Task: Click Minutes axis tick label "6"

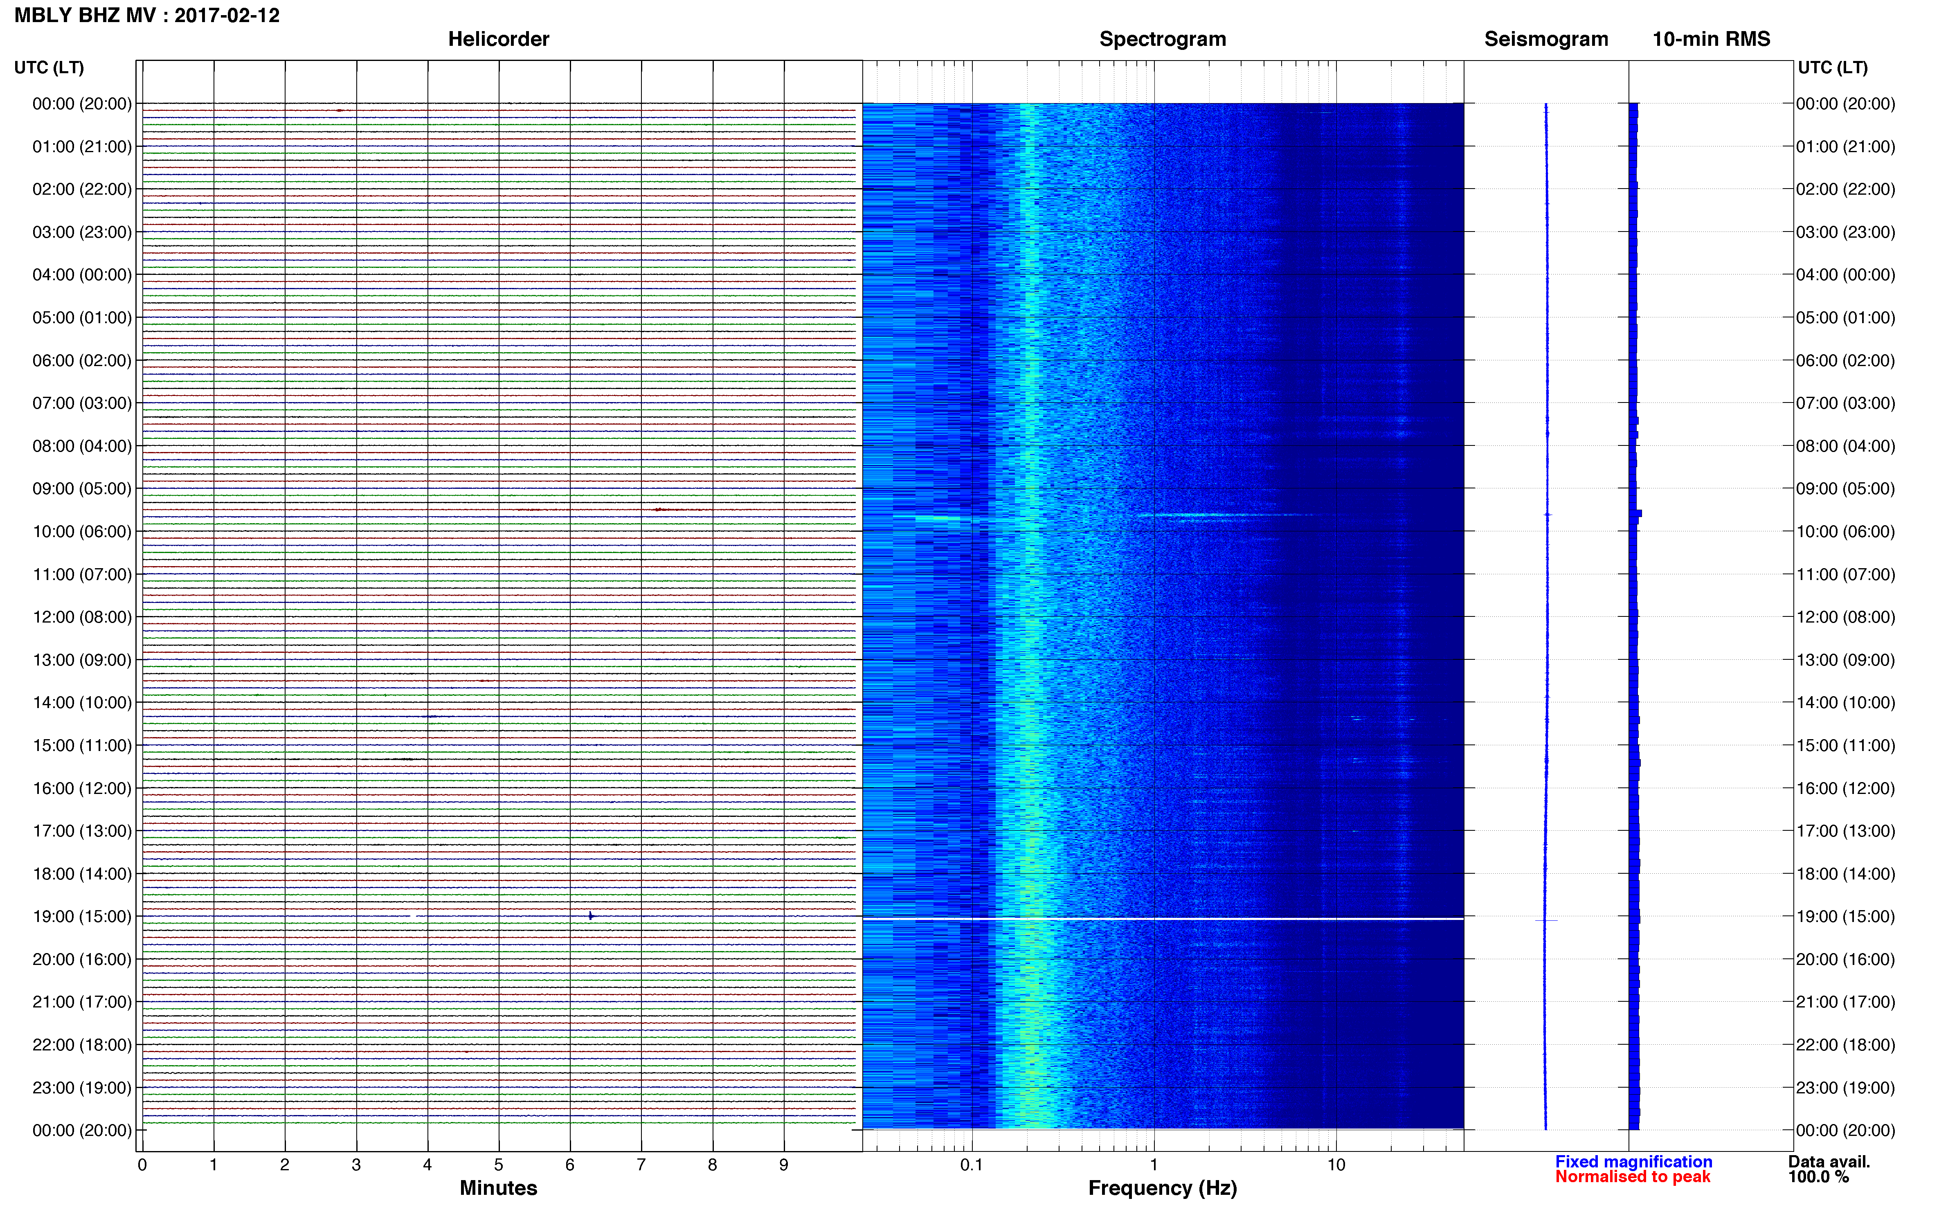Action: pos(570,1165)
